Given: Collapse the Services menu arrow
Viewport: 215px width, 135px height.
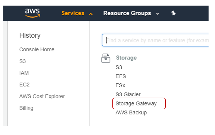Looking at the screenshot, I should 91,14.
